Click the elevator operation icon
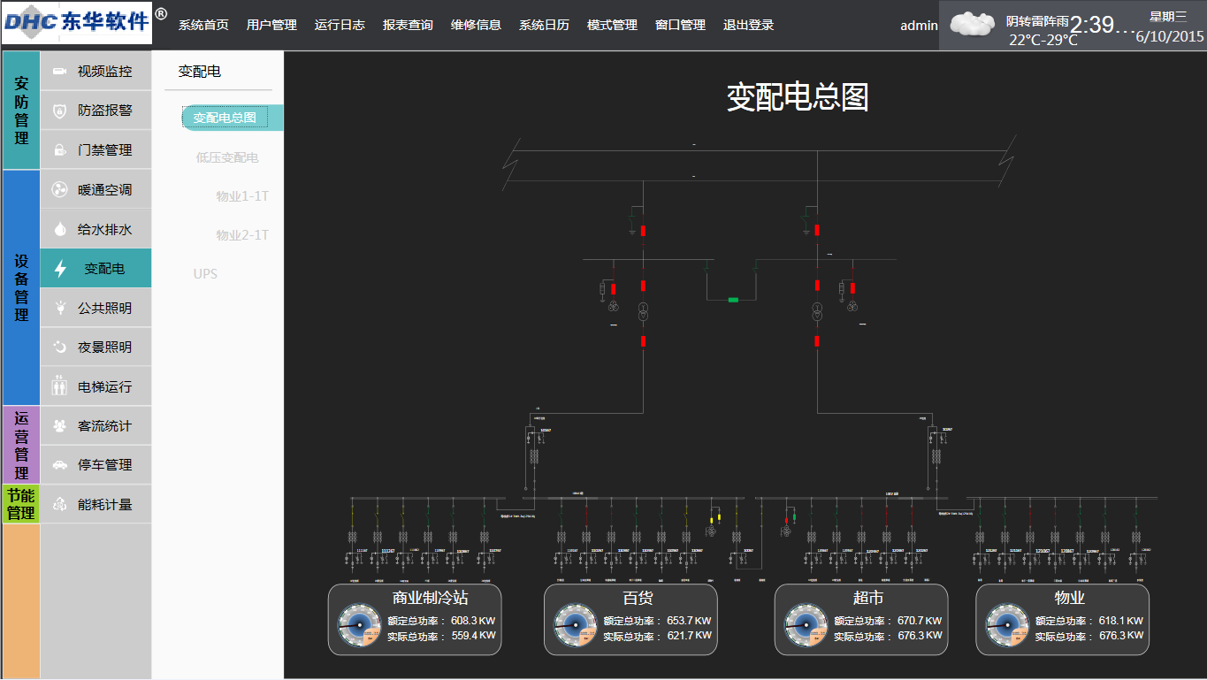This screenshot has width=1207, height=680. click(x=60, y=386)
